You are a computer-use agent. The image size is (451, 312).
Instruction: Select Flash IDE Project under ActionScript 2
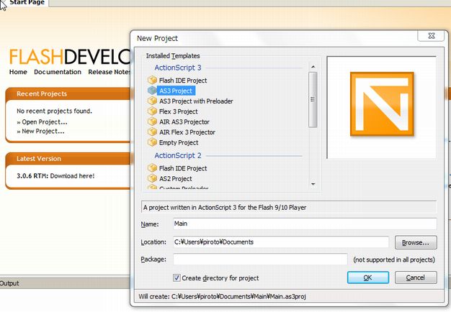(183, 168)
